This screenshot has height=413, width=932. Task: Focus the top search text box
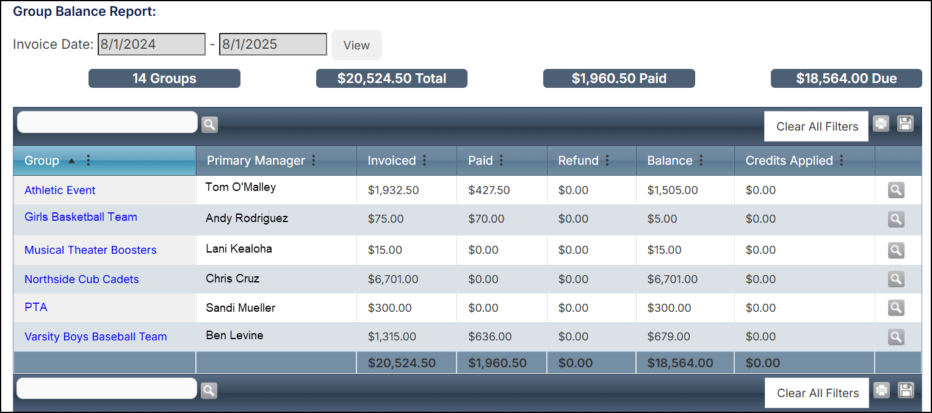point(107,122)
